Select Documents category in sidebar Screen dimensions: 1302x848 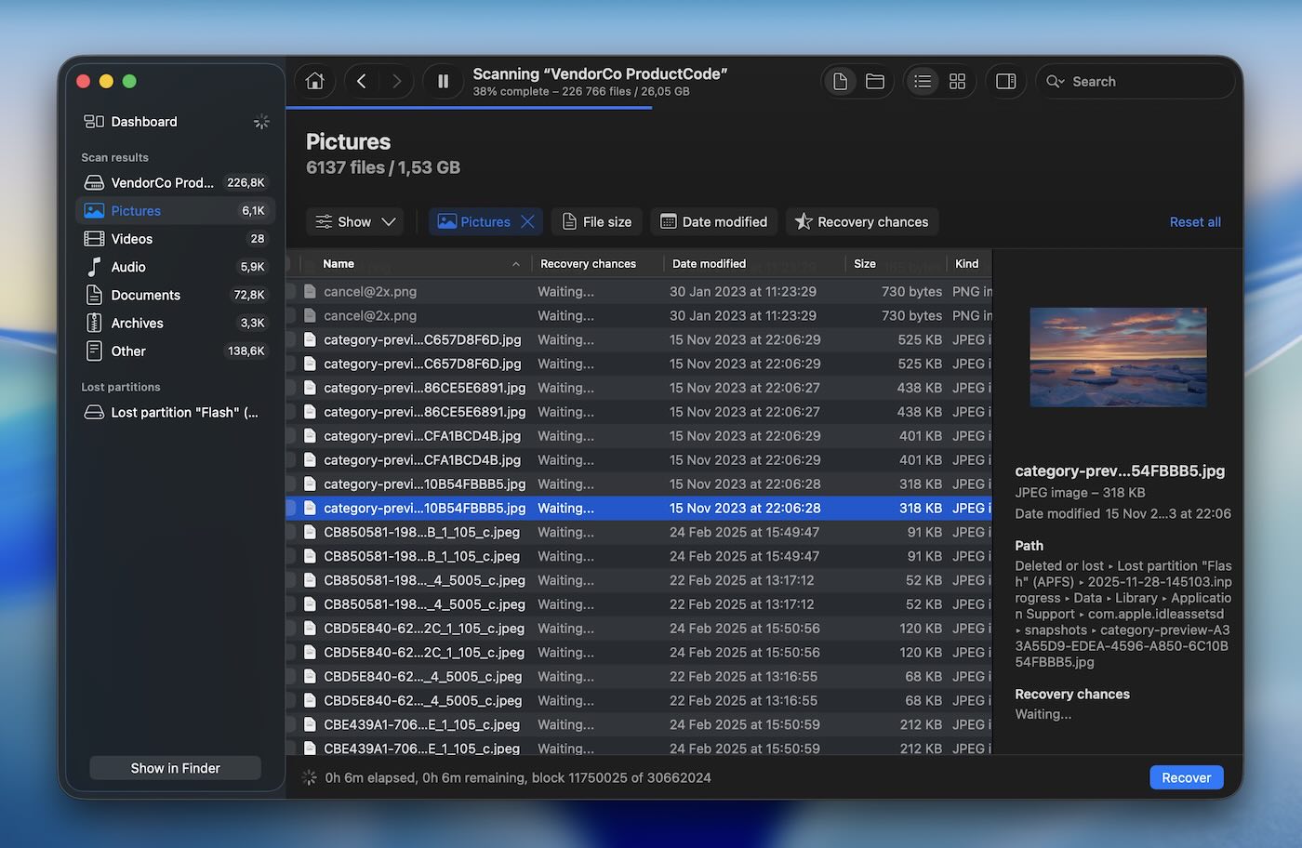pyautogui.click(x=175, y=295)
